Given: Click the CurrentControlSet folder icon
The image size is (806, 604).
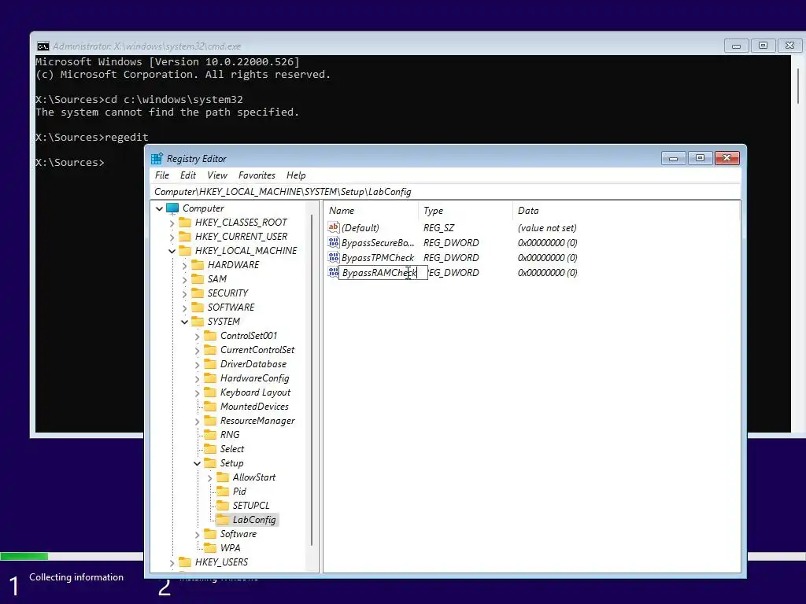Looking at the screenshot, I should coord(210,350).
